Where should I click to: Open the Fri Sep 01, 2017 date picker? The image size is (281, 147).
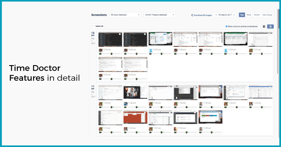point(225,15)
